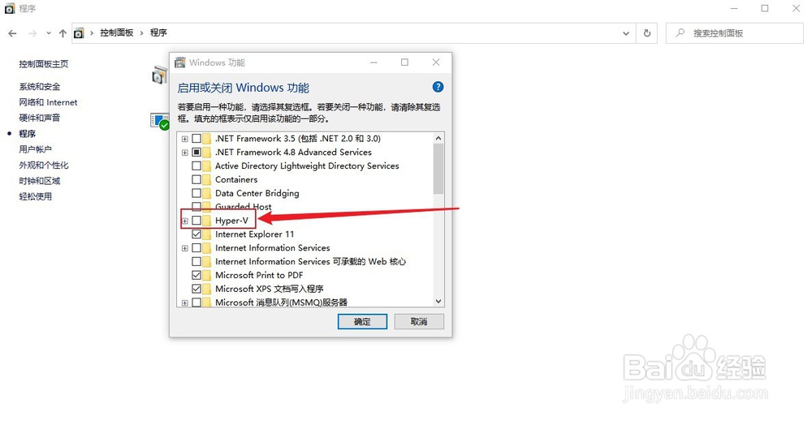Click the 程序 window title icon
Viewport: 812px width, 421px height.
coord(9,9)
